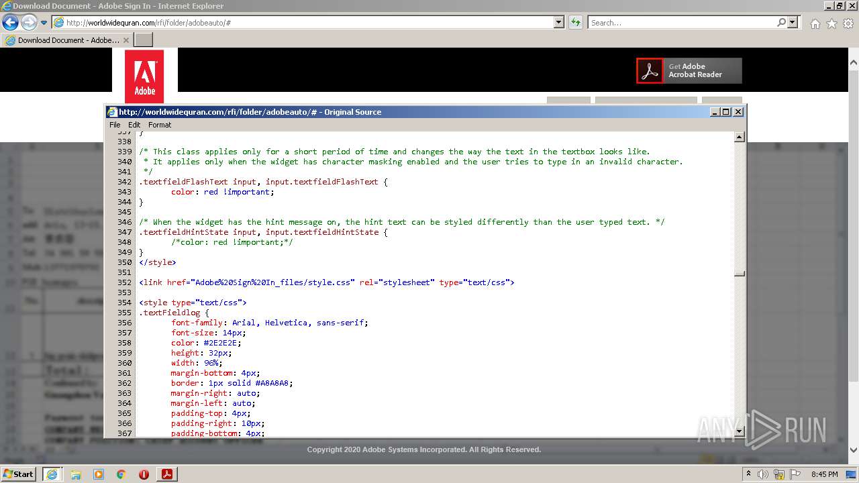The width and height of the screenshot is (859, 483).
Task: Click the 8:45 PM system clock
Action: pyautogui.click(x=825, y=474)
